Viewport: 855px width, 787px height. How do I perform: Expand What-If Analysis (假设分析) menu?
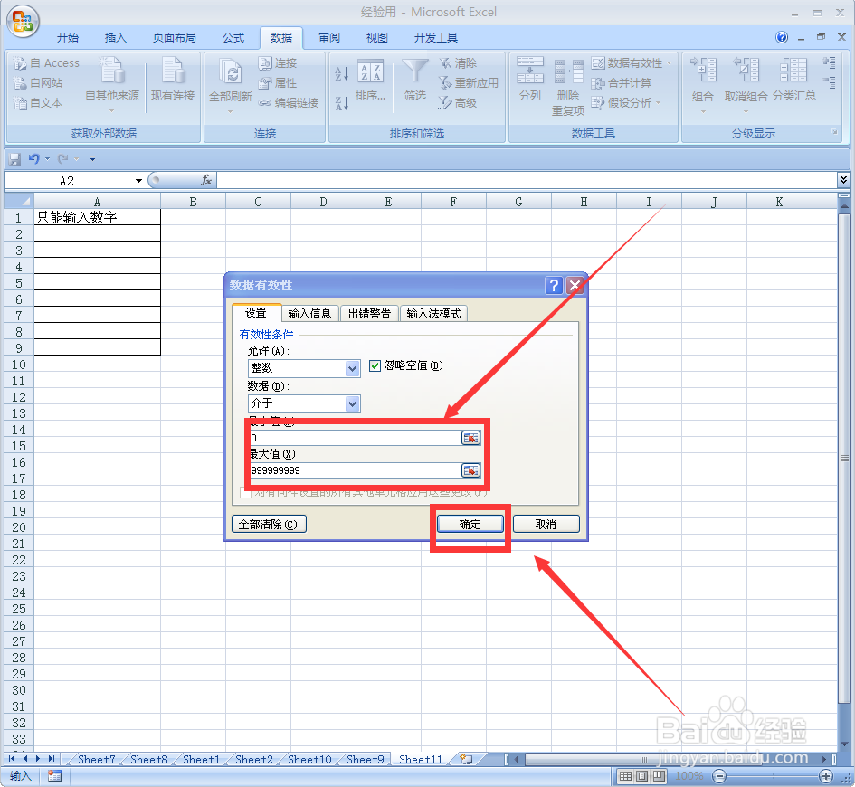[626, 102]
